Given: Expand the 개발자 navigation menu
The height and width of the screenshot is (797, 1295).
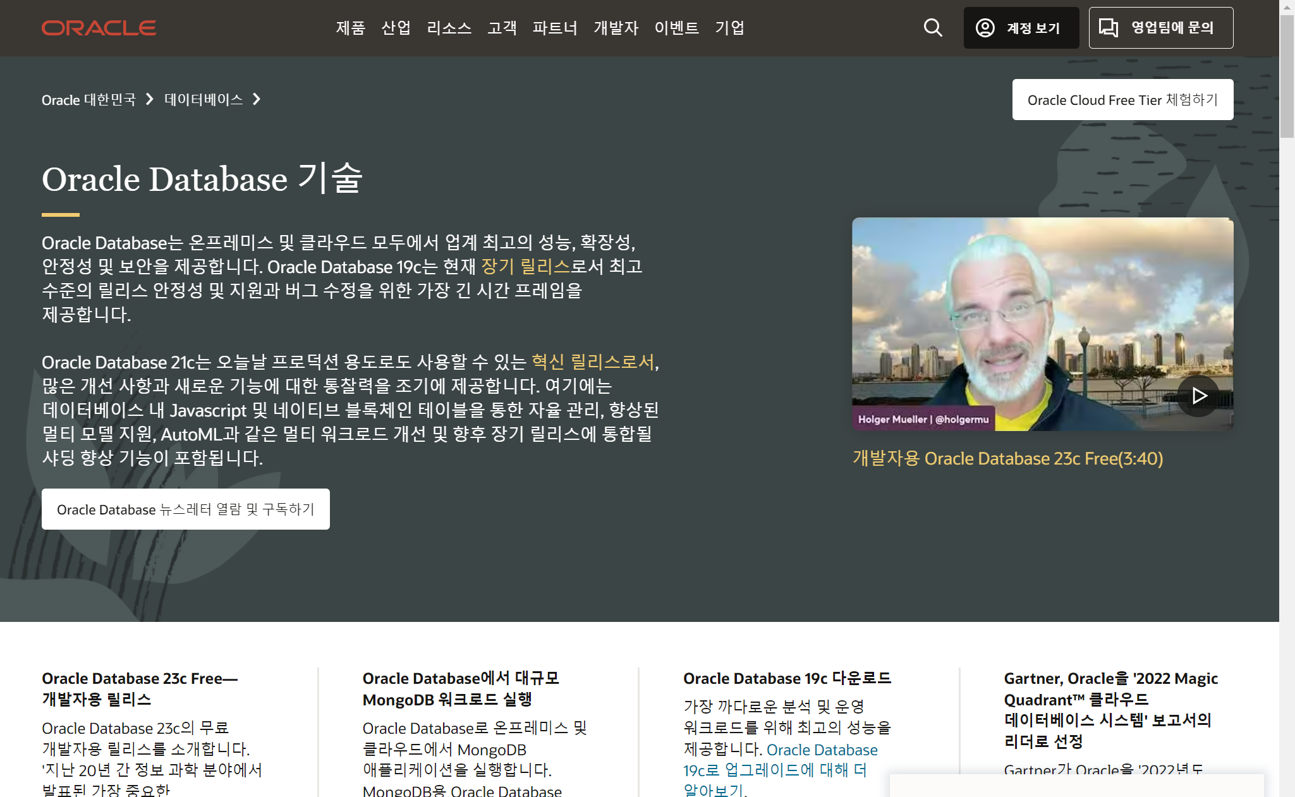Looking at the screenshot, I should 616,28.
